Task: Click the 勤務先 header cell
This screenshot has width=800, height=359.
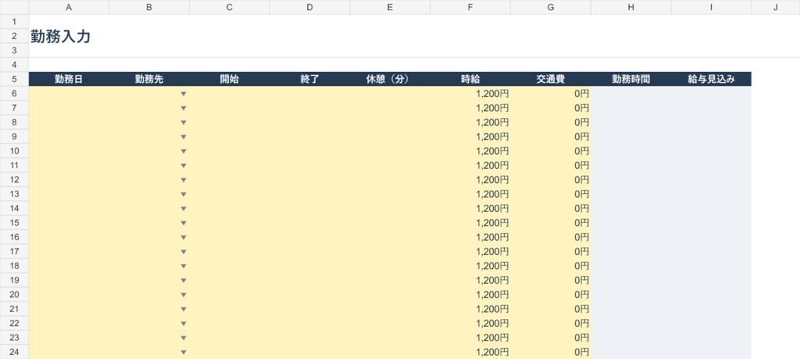Action: [149, 79]
